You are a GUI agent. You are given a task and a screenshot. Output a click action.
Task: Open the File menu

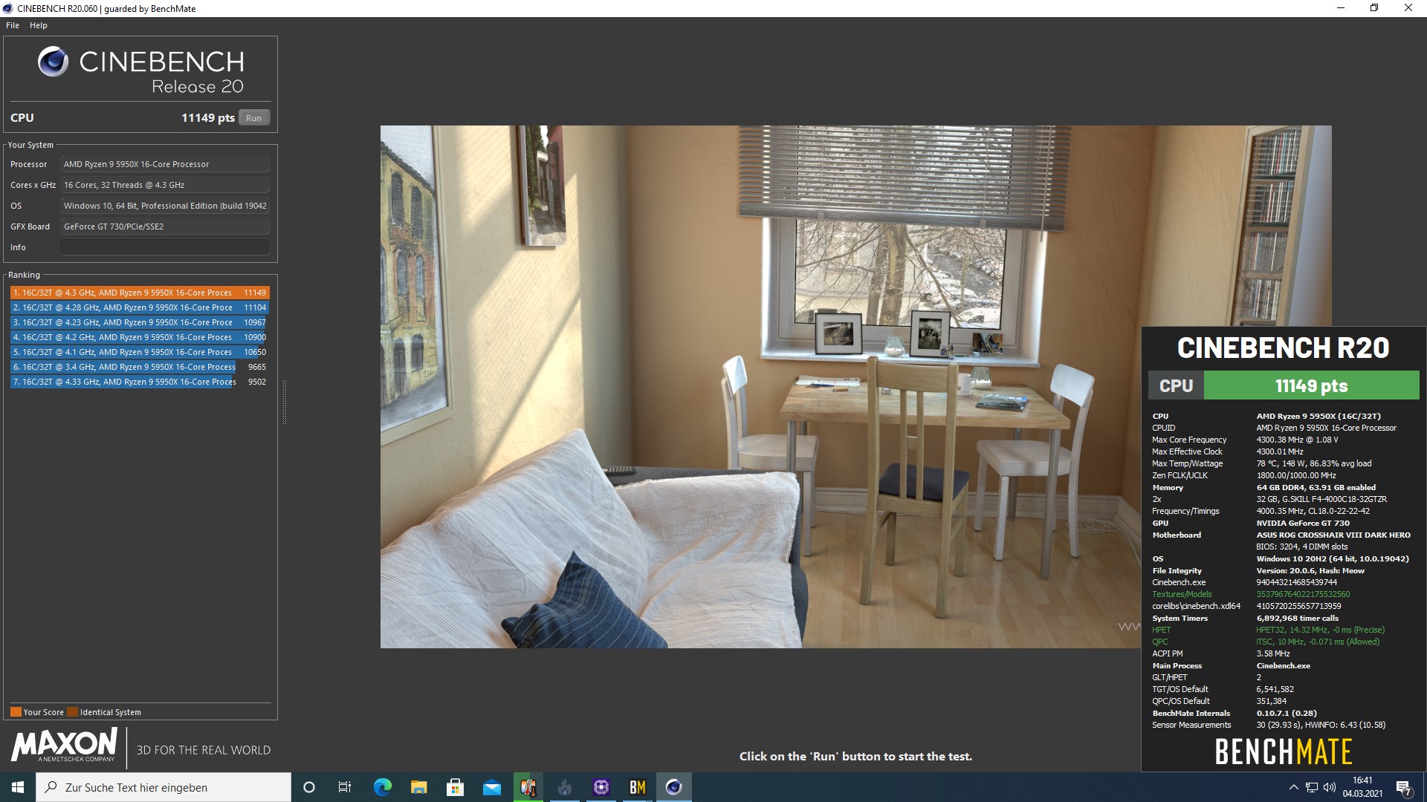(13, 25)
